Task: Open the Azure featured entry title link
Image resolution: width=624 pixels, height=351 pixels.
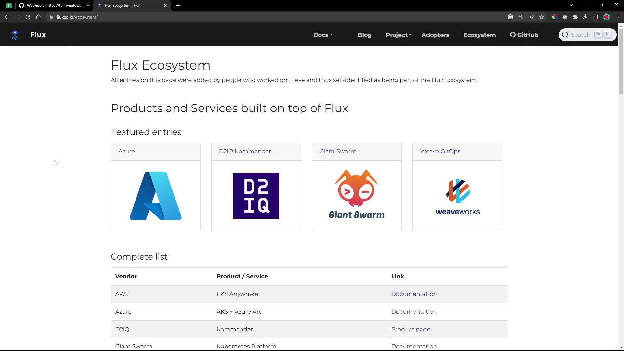Action: pyautogui.click(x=126, y=151)
